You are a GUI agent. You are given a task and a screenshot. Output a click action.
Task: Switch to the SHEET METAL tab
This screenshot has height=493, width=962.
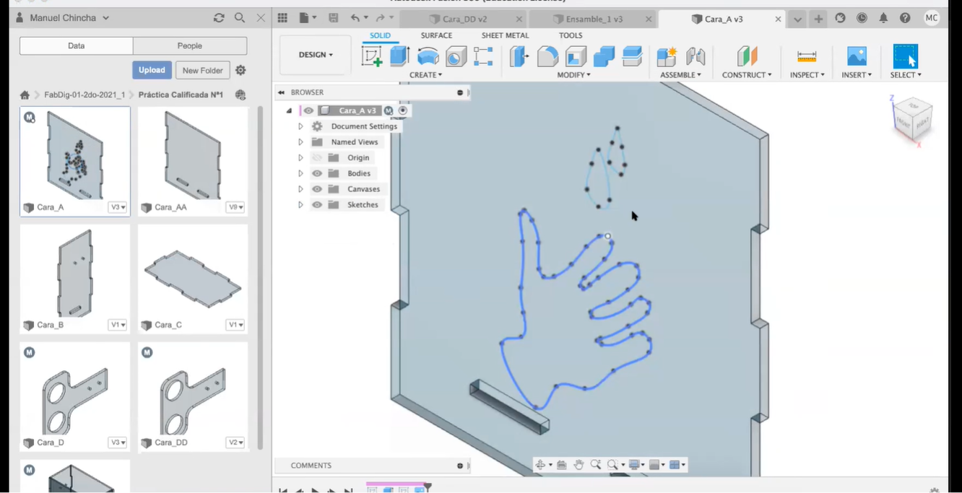tap(505, 35)
